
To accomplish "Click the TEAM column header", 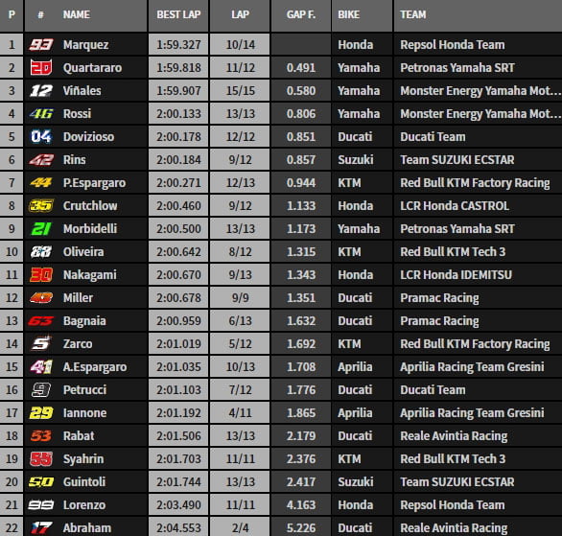I will 478,14.
